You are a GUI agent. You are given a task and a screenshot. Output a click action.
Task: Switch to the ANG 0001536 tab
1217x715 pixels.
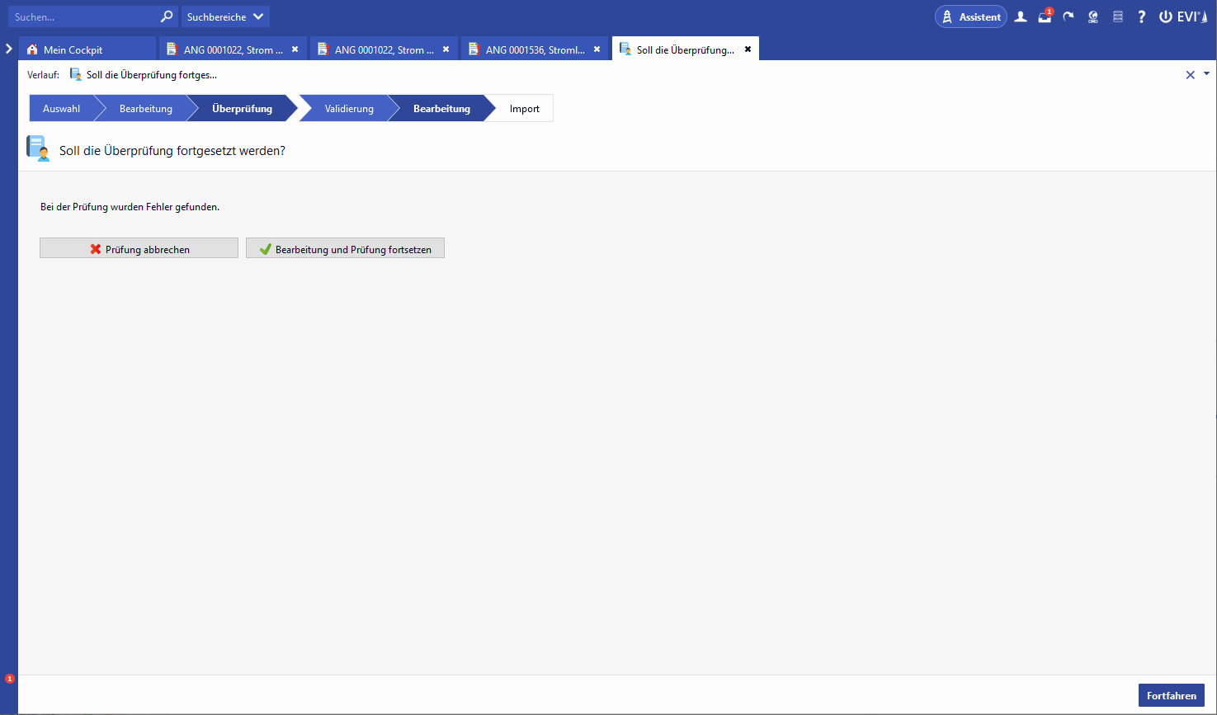(x=535, y=49)
